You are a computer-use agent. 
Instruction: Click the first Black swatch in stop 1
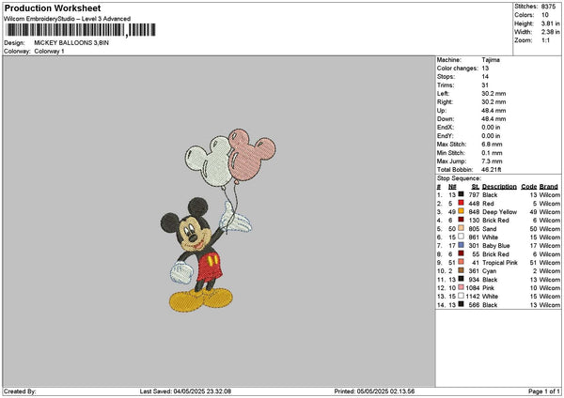pos(461,194)
